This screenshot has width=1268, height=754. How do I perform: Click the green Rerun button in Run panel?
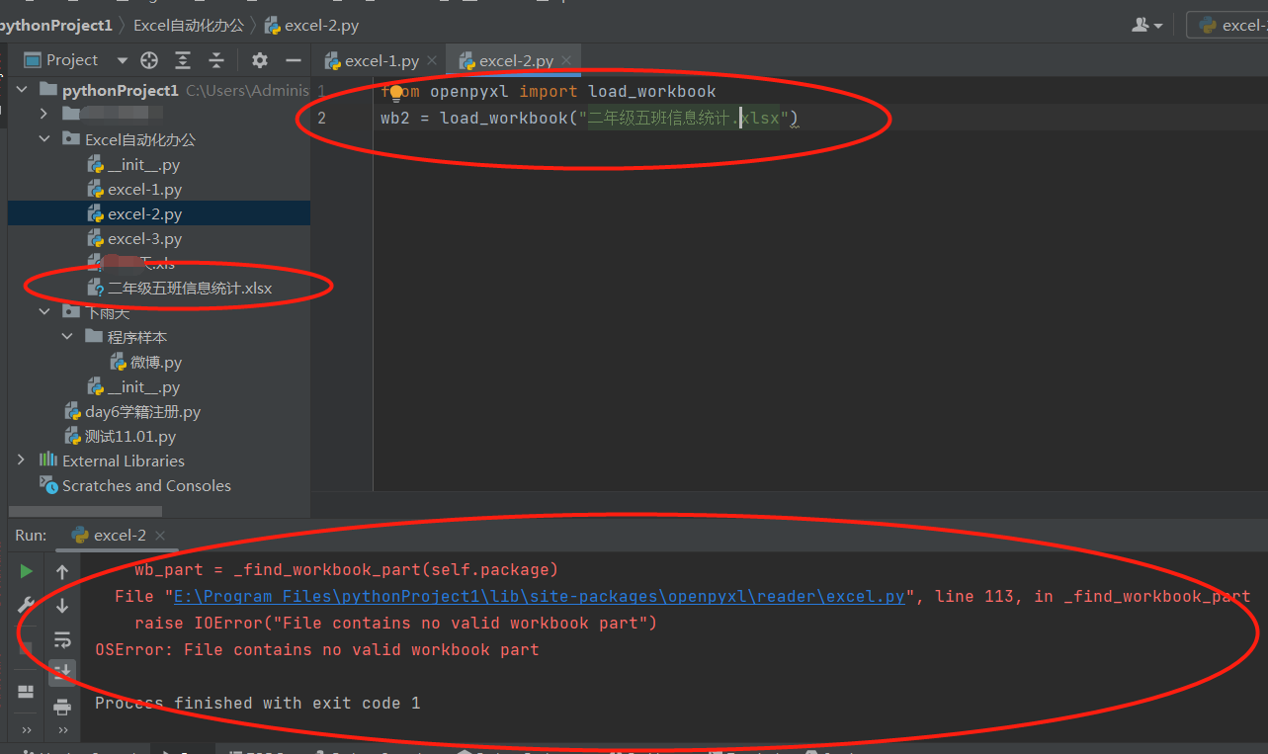[x=26, y=571]
